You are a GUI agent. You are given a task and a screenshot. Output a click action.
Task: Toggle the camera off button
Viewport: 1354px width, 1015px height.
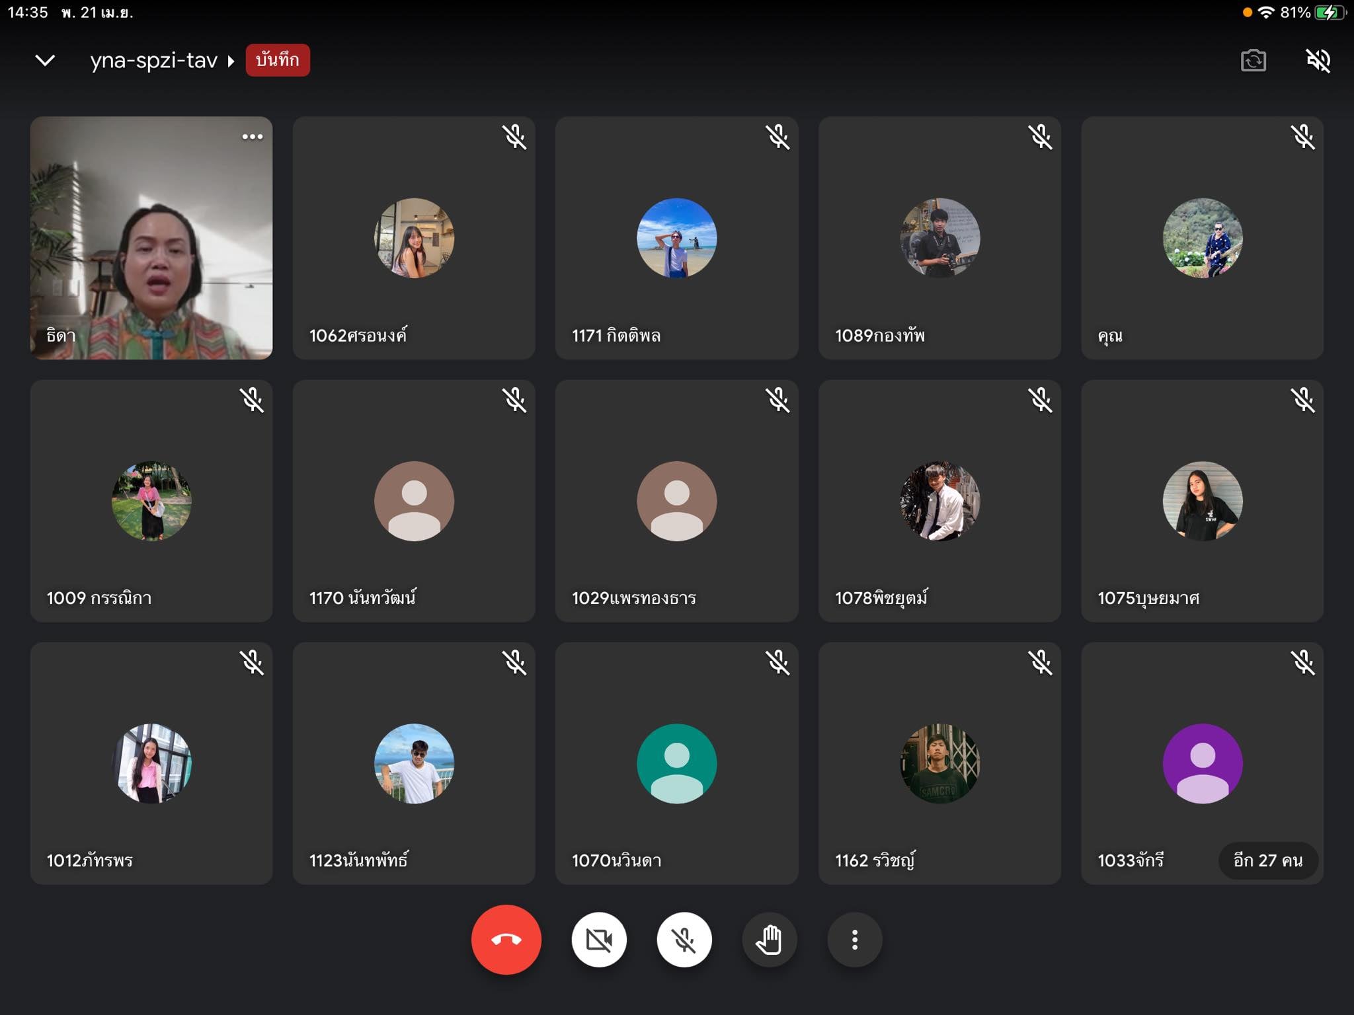coord(598,939)
